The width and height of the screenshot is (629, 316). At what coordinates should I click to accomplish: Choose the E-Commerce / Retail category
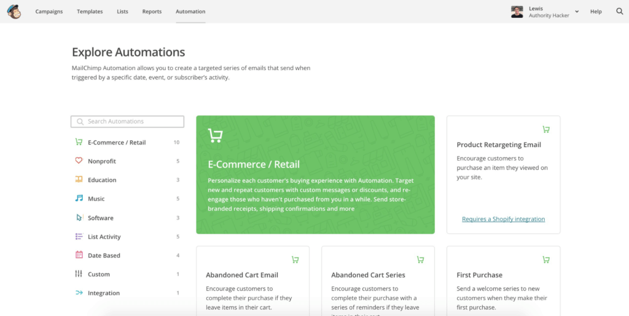(x=117, y=143)
